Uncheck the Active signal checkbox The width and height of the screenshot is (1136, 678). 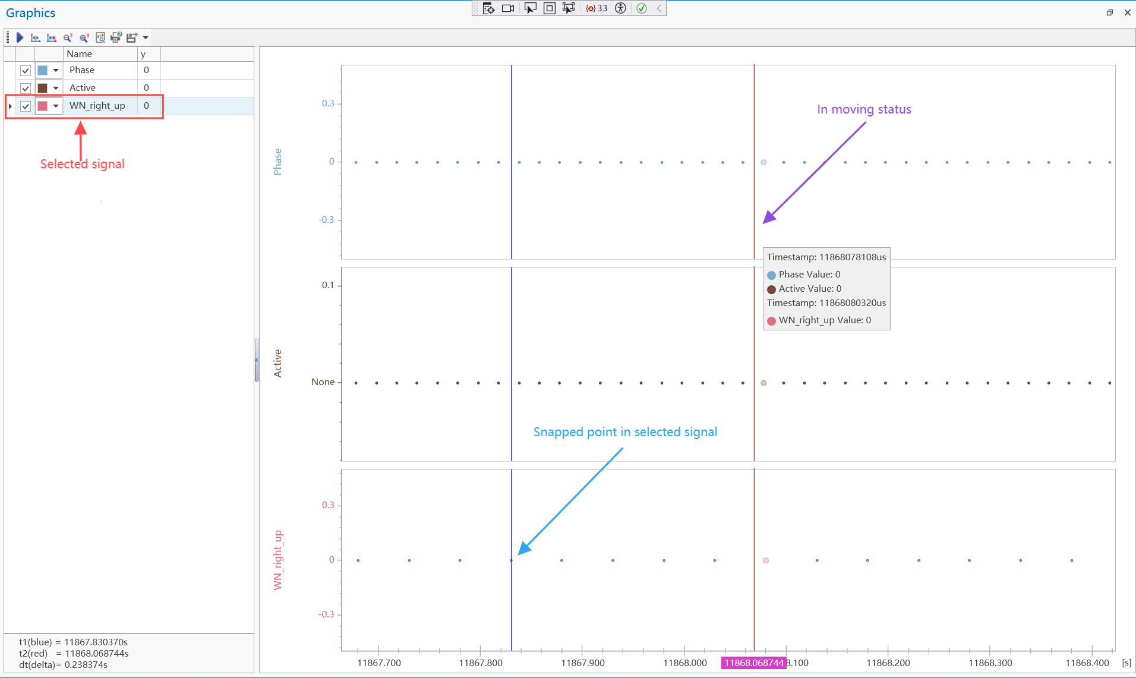pyautogui.click(x=26, y=89)
